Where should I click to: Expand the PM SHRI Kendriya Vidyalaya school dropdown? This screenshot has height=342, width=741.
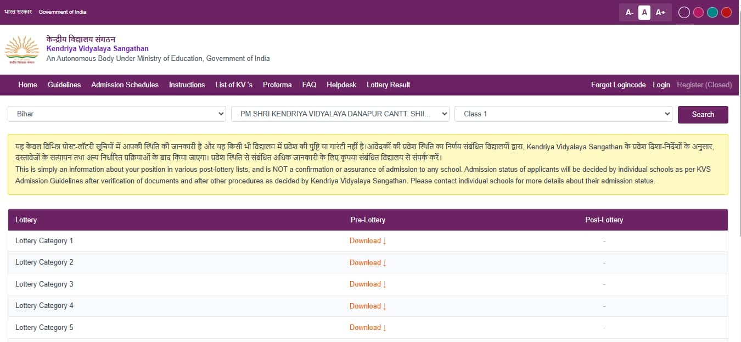[340, 114]
